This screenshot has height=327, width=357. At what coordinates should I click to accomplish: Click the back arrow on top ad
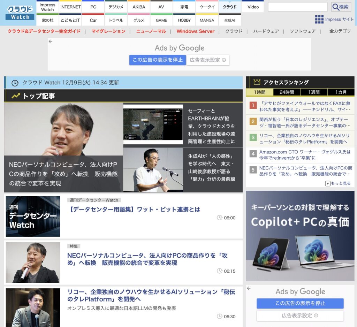(x=51, y=41)
